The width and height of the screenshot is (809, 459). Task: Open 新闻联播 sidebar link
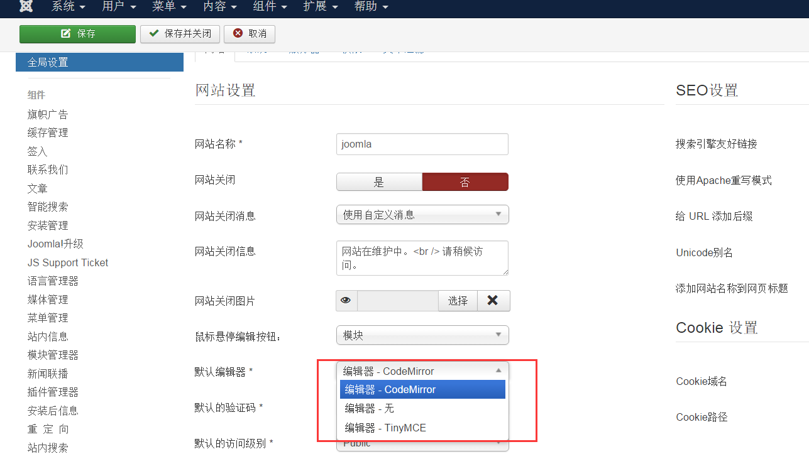(48, 374)
